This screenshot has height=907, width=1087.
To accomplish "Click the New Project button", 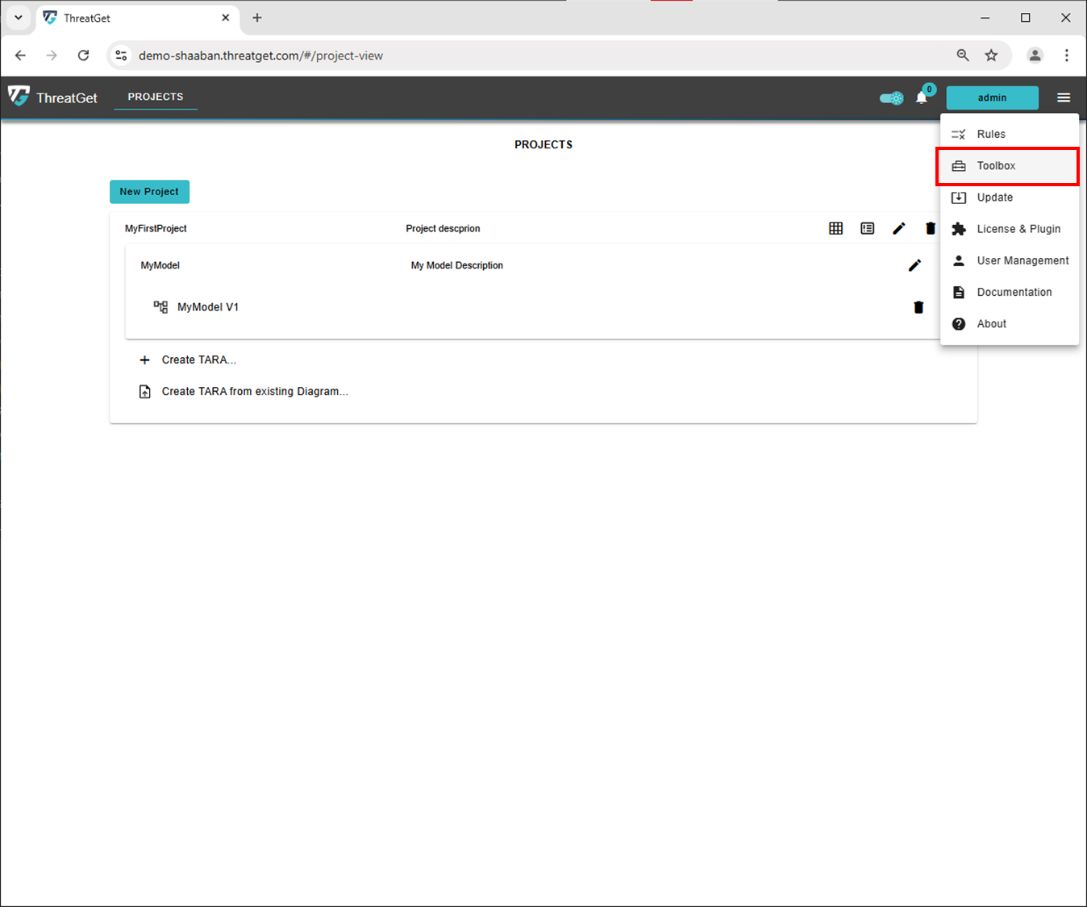I will click(149, 192).
